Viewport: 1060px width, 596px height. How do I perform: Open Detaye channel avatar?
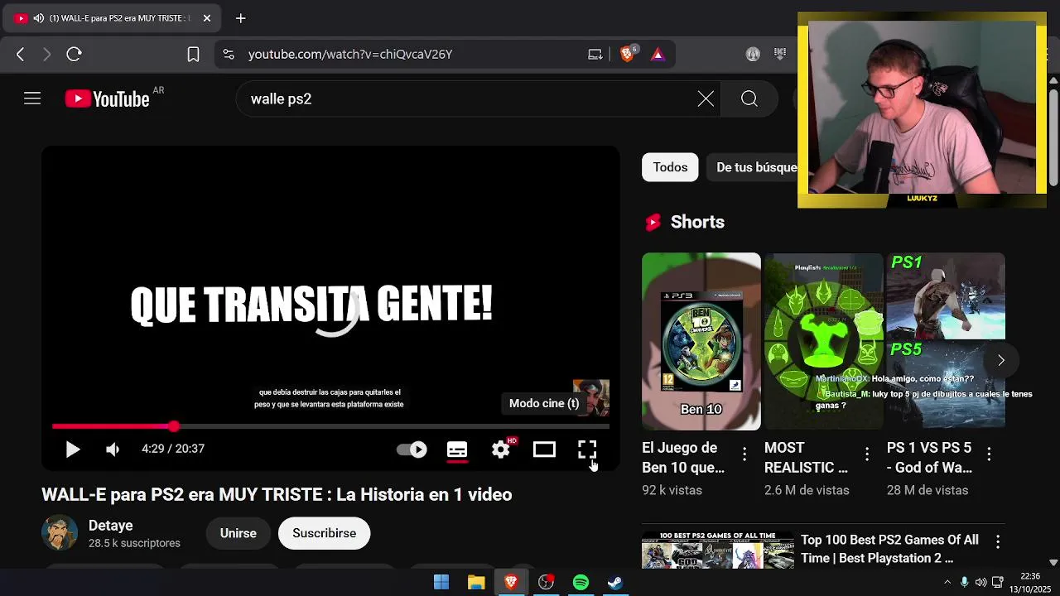tap(60, 533)
